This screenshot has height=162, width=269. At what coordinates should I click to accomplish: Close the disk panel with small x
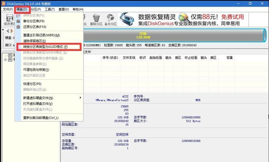pos(3,30)
